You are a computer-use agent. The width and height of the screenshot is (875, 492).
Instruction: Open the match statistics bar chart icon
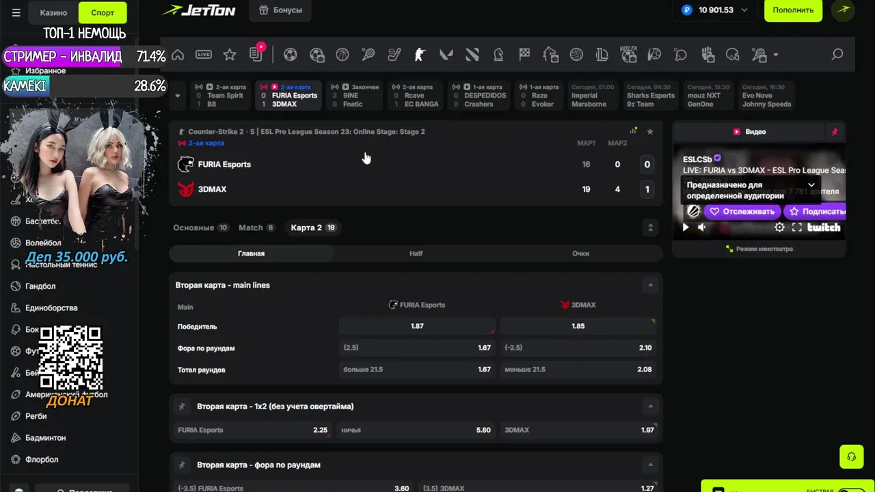(x=633, y=131)
